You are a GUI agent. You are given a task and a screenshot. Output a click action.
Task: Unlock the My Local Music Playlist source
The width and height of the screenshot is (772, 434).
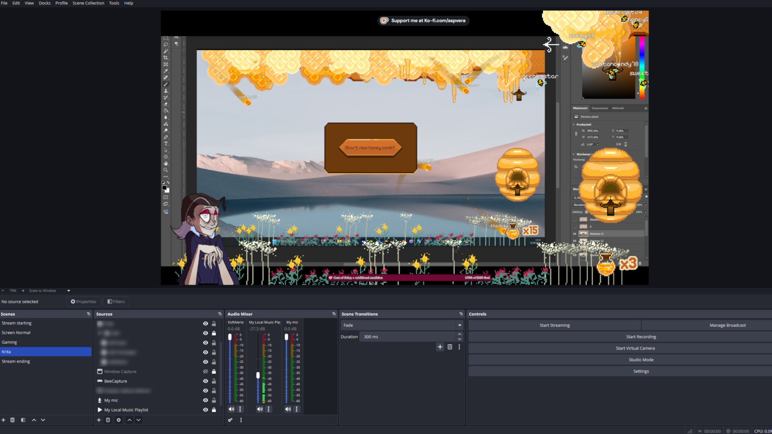(x=214, y=410)
